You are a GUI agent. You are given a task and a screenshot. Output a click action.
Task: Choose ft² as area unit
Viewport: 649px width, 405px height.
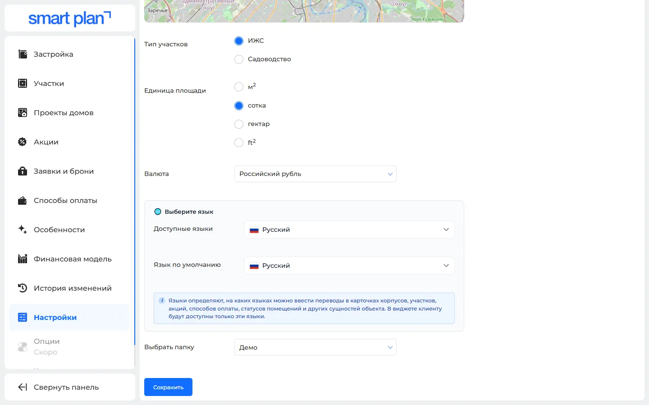coord(239,143)
